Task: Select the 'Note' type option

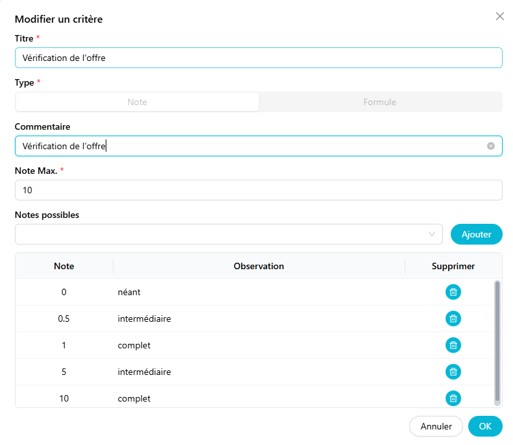Action: [137, 102]
